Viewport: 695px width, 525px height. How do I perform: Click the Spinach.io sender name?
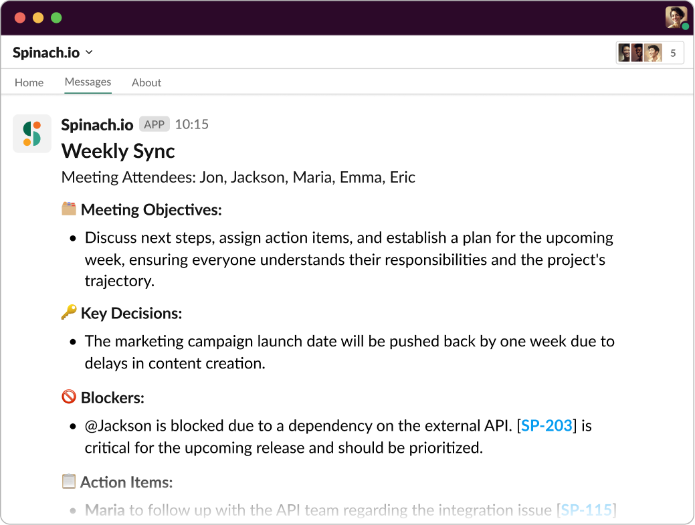pos(97,124)
